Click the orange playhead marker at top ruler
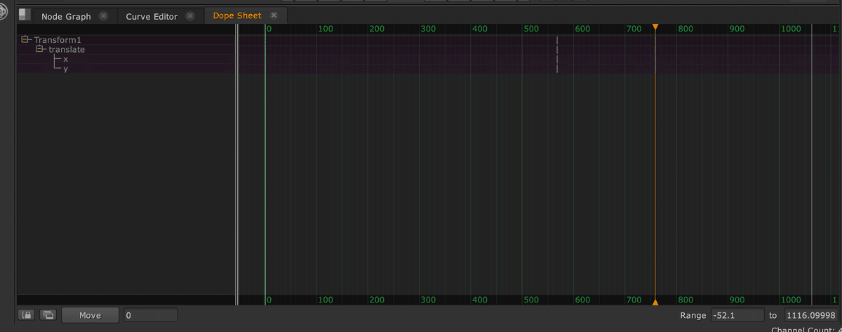This screenshot has height=332, width=842. click(655, 27)
